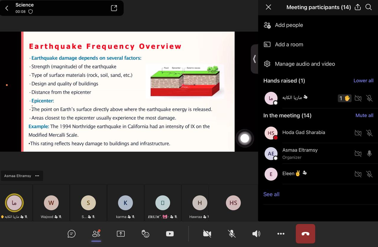Screen dimensions: 378x247
Task: Open the speaker volume control
Action: 256,234
